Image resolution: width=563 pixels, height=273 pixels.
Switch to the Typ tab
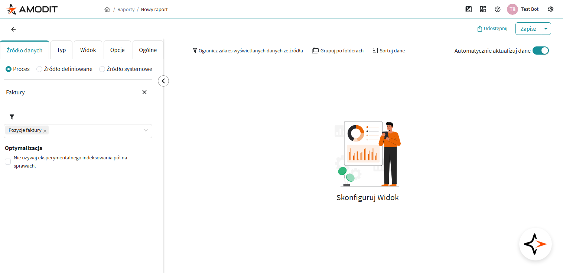click(x=62, y=50)
